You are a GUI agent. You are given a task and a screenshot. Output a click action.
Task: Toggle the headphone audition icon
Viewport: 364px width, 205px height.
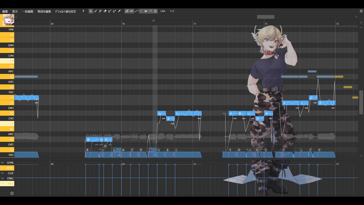[155, 11]
